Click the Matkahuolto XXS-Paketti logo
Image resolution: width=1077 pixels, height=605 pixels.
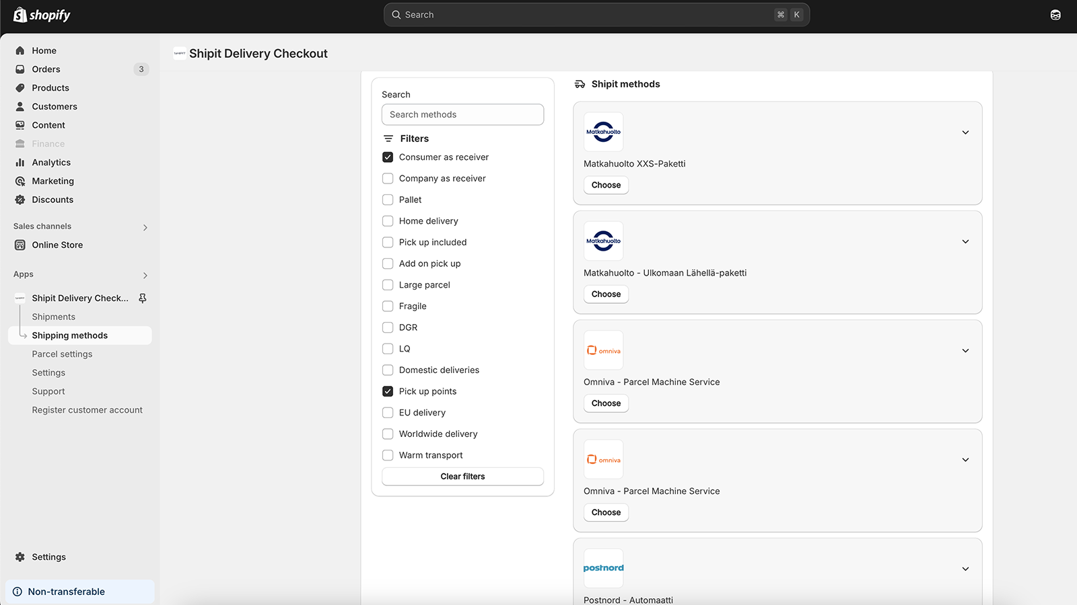click(604, 132)
